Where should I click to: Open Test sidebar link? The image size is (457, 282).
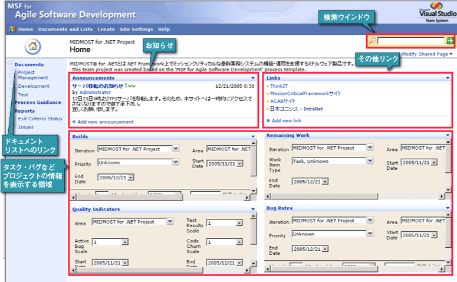(23, 94)
